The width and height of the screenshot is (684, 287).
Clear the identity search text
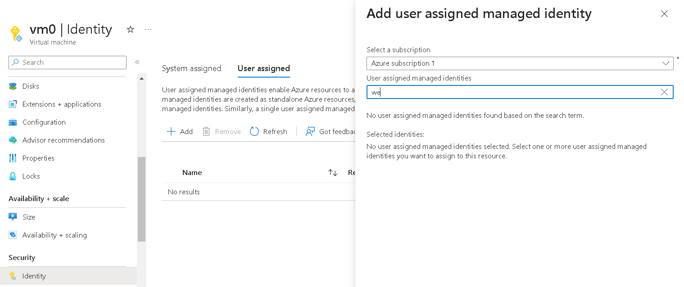click(664, 92)
